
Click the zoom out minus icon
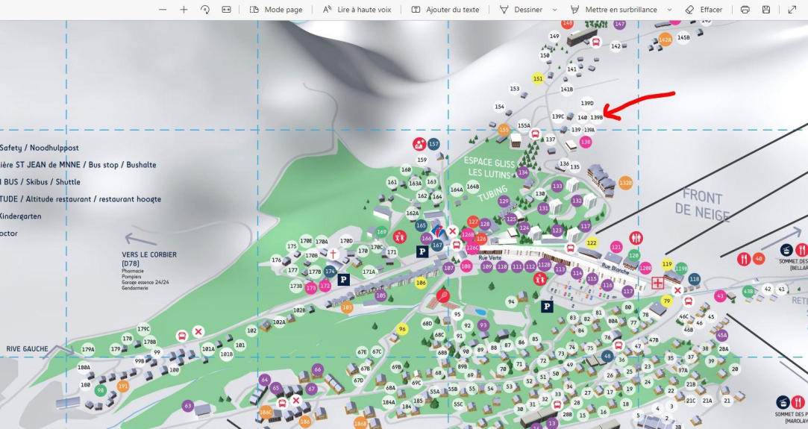coord(163,10)
